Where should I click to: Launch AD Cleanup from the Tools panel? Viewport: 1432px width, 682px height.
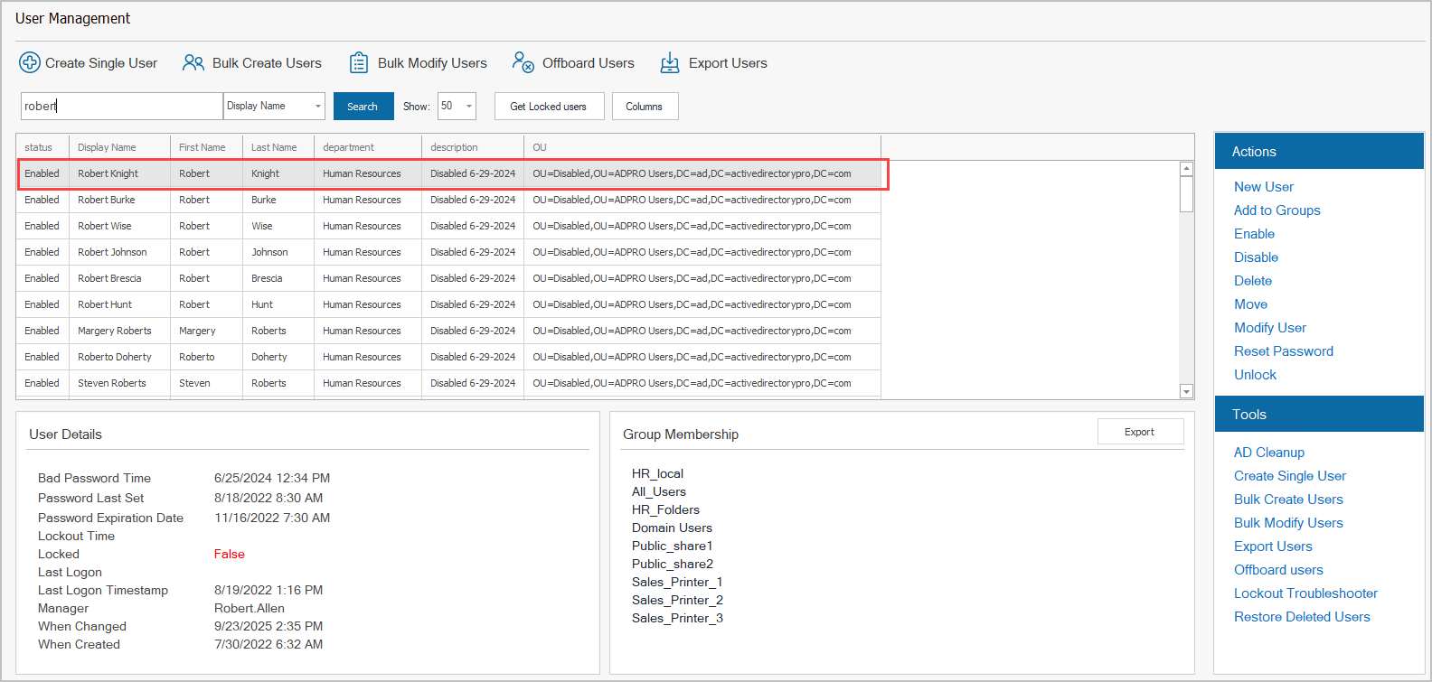(x=1268, y=453)
